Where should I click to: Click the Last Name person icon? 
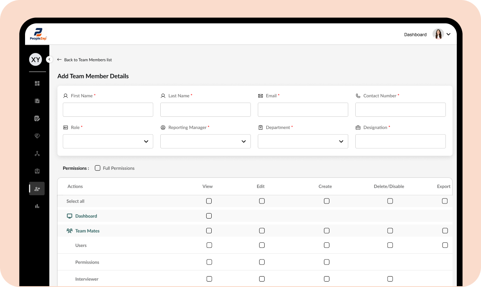click(x=163, y=96)
